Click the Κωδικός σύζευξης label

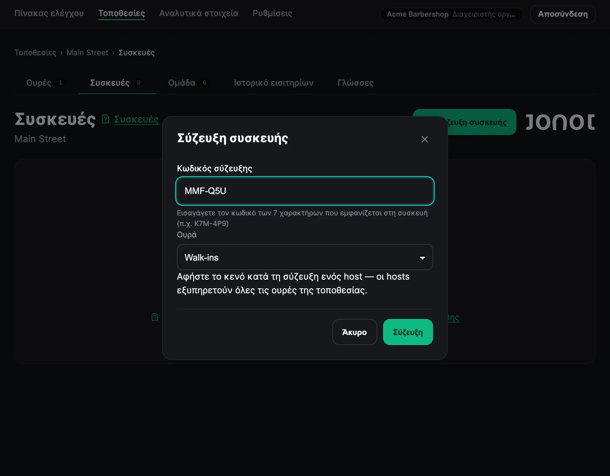[x=214, y=168]
